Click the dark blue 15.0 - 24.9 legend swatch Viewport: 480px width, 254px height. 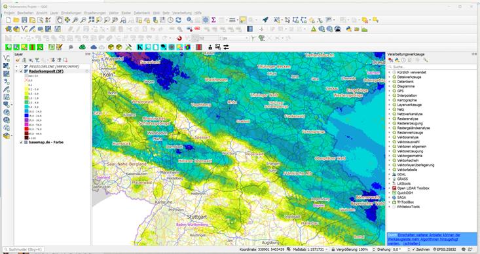[26, 116]
